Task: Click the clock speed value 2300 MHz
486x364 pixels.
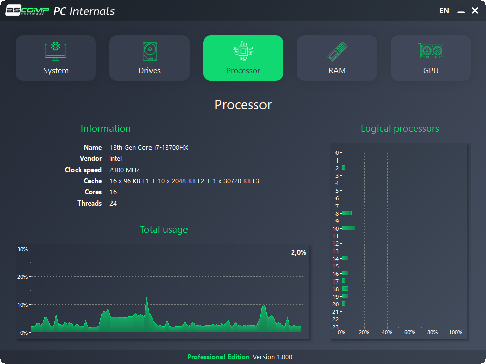Action: click(x=124, y=170)
